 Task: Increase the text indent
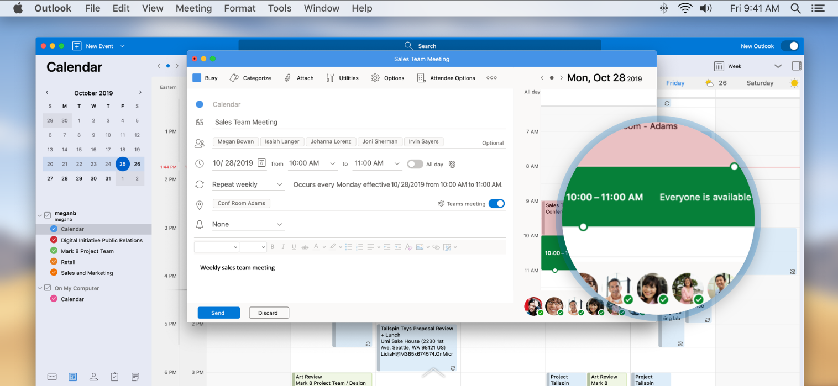397,247
